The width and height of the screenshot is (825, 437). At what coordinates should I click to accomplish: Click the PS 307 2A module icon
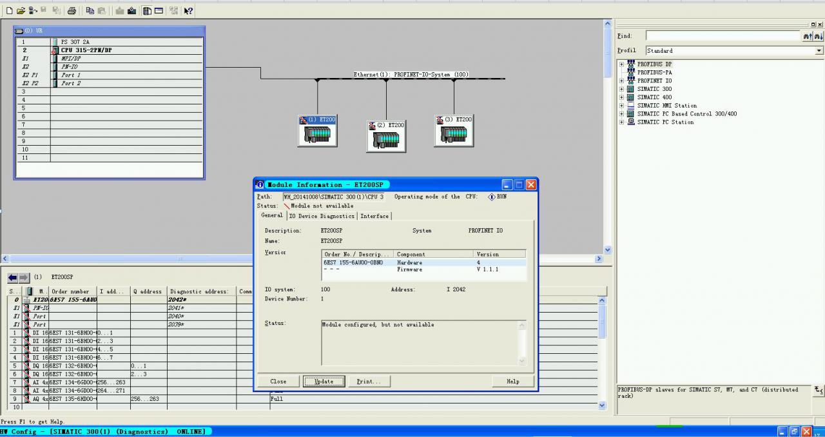pyautogui.click(x=55, y=42)
